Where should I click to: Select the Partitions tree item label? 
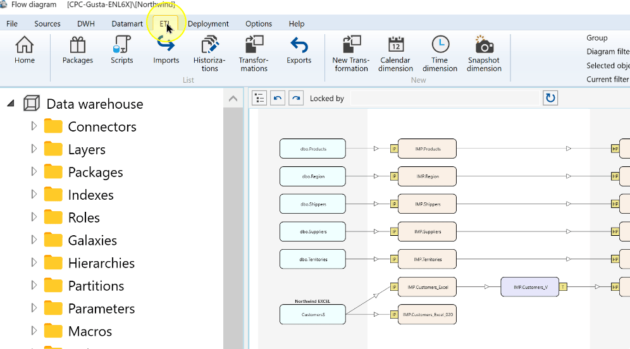click(x=96, y=286)
